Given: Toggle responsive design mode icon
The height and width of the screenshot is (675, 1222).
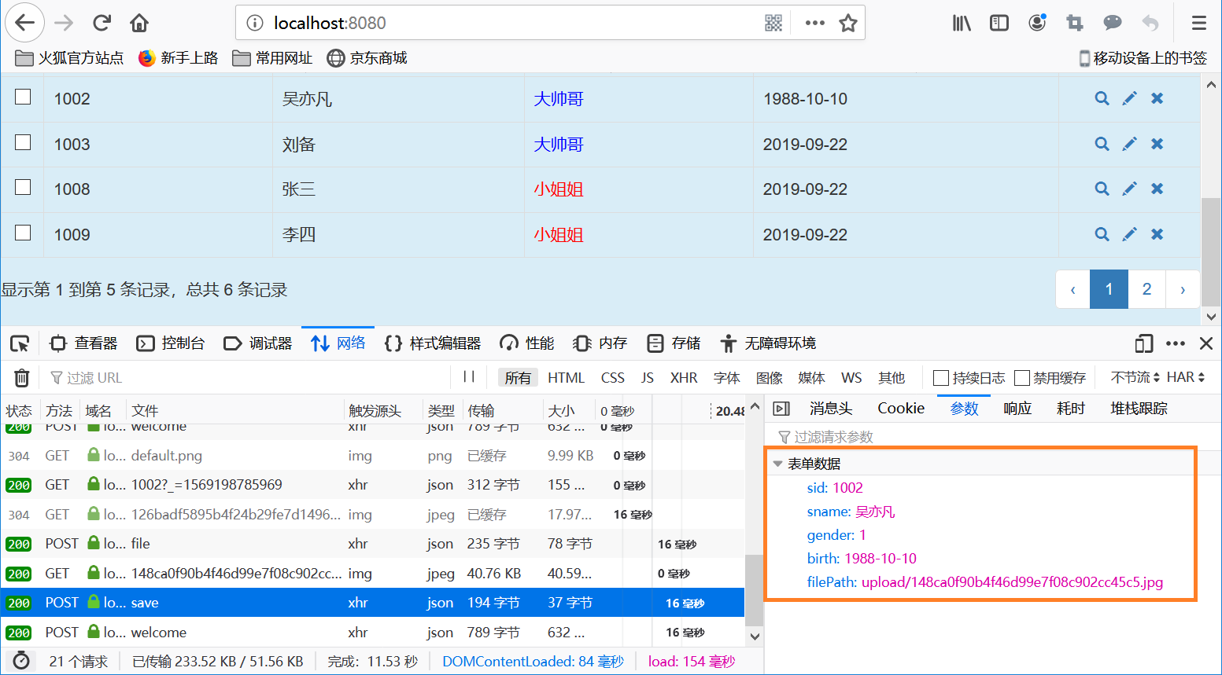Looking at the screenshot, I should pyautogui.click(x=1144, y=343).
